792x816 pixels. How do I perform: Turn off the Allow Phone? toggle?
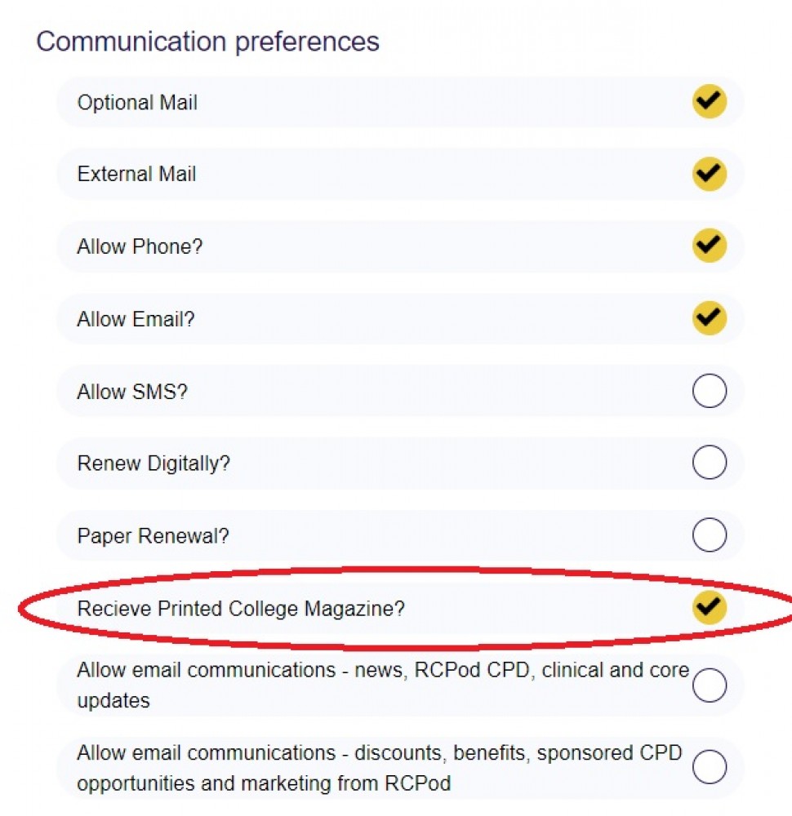point(708,246)
